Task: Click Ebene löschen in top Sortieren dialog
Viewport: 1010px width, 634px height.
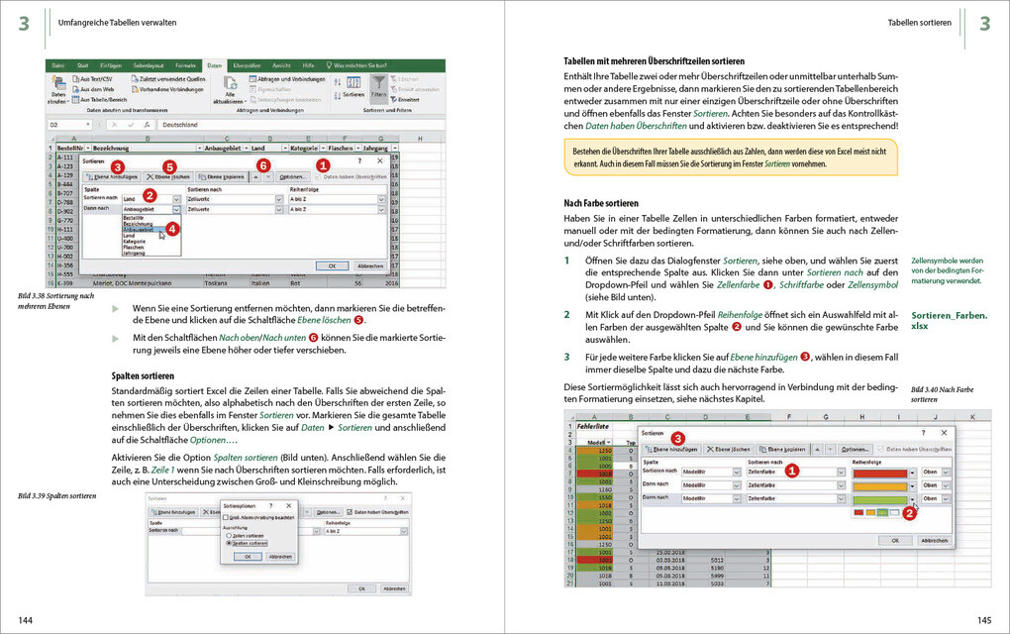Action: pos(168,176)
